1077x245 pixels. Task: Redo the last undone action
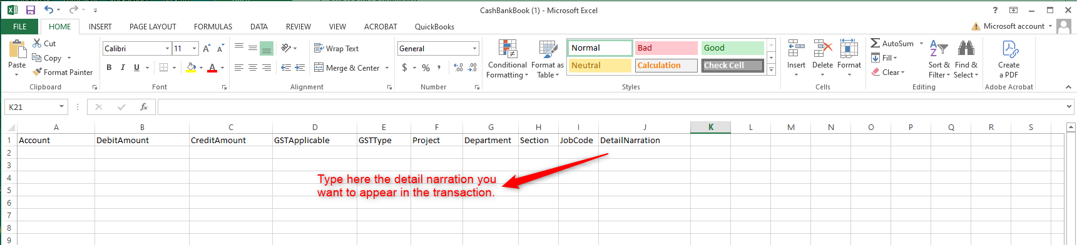[73, 10]
